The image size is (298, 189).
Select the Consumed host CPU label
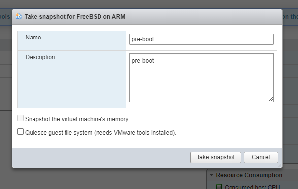point(252,187)
